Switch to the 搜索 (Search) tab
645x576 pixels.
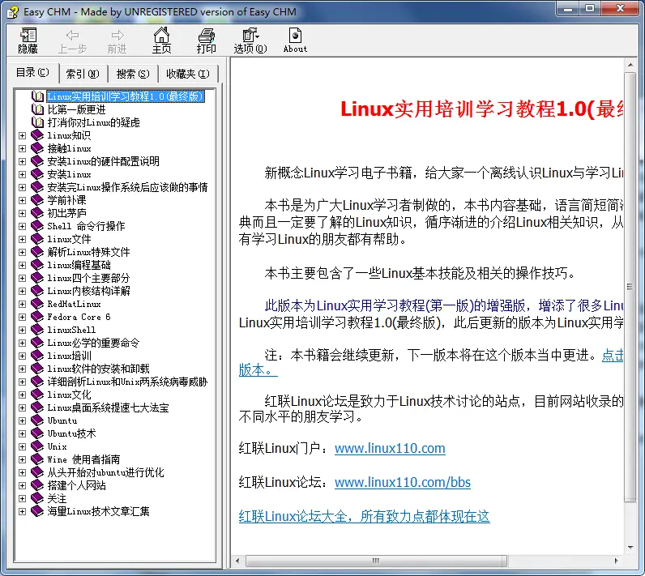pyautogui.click(x=132, y=74)
